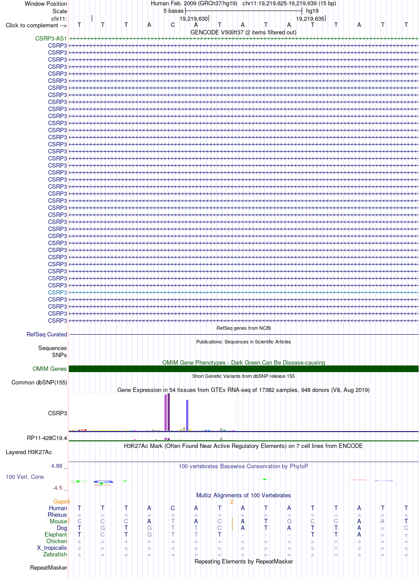Select the Human alignment row label
Screen dimensions: 419x578
tap(58, 508)
